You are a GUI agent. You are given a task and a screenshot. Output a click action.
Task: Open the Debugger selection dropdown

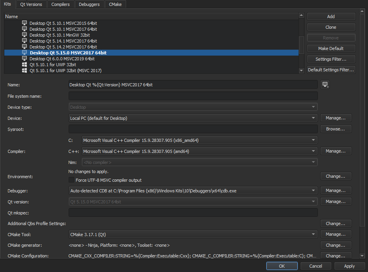[x=193, y=191]
